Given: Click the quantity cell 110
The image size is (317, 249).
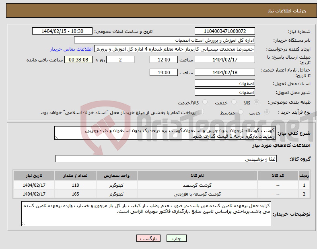Looking at the screenshot, I should click(75, 185).
